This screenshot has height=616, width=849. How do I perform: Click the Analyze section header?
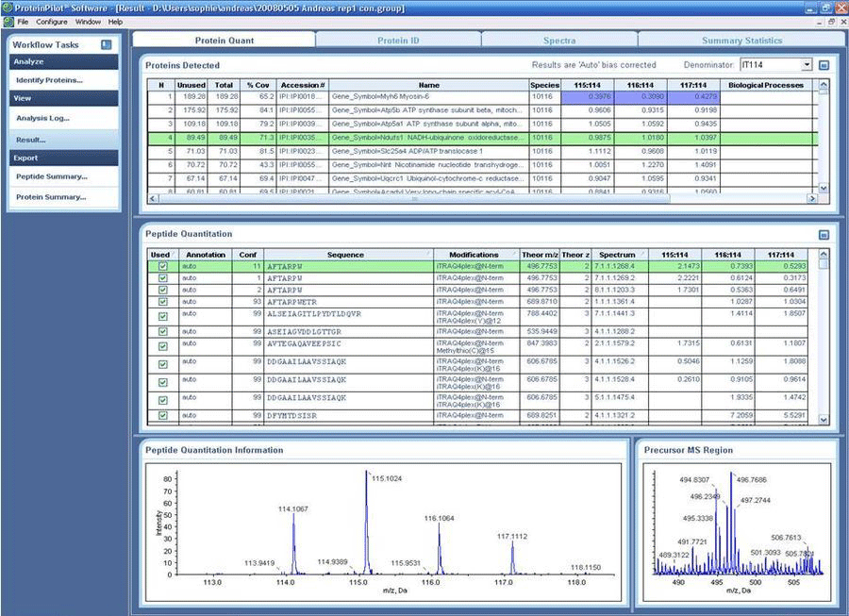click(63, 61)
